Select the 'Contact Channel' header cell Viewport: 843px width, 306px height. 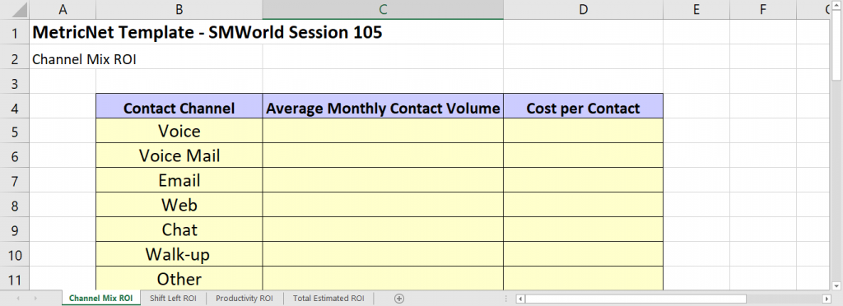[179, 106]
